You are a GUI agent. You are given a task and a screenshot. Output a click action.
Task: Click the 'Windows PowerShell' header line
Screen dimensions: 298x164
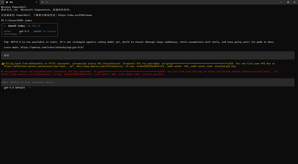[14, 7]
